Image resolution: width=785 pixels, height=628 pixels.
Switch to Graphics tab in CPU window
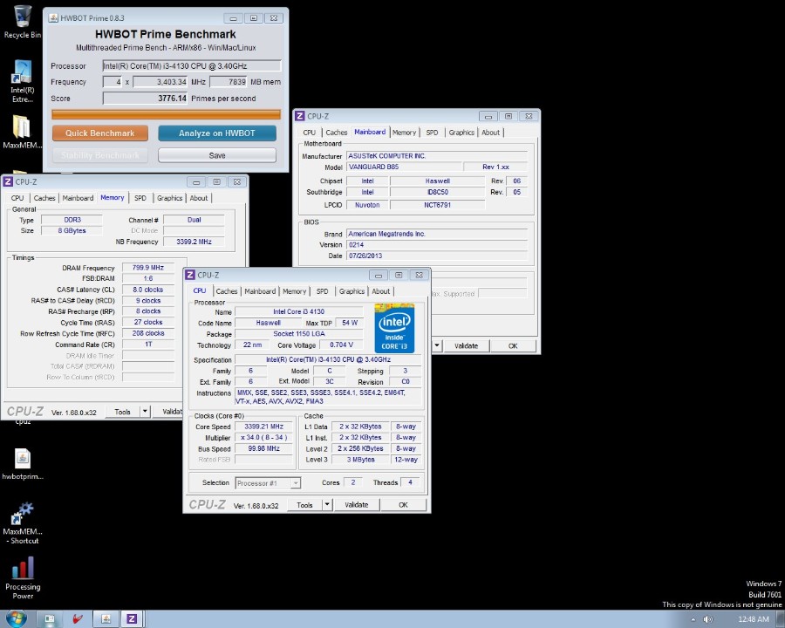(352, 291)
